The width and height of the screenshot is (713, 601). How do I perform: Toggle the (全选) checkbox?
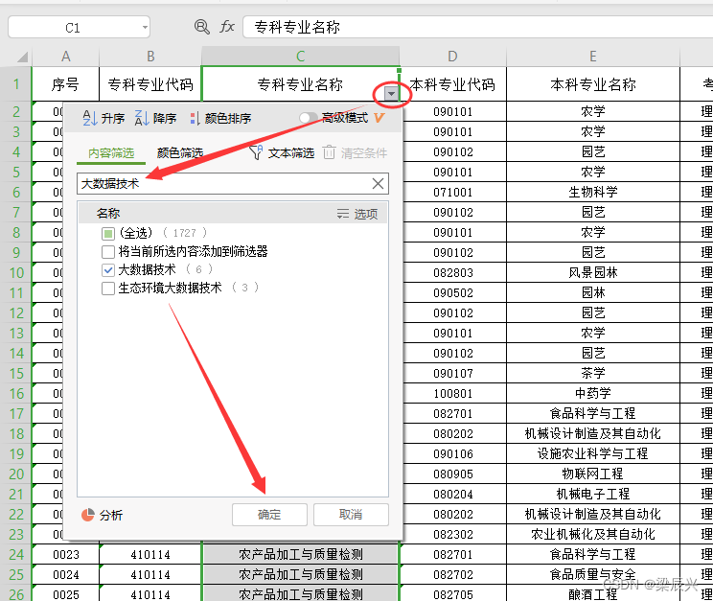coord(107,234)
